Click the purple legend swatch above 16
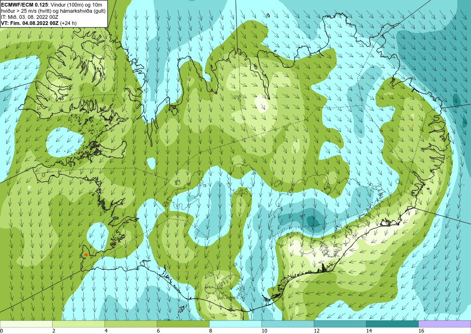471x334 pixels. 445,324
